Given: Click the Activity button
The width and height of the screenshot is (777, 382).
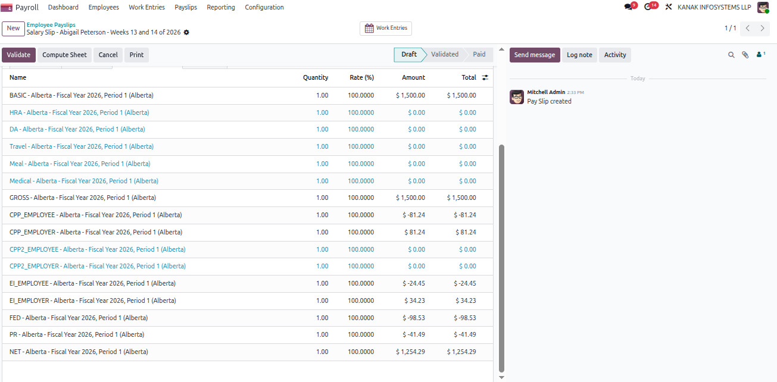Looking at the screenshot, I should tap(615, 55).
